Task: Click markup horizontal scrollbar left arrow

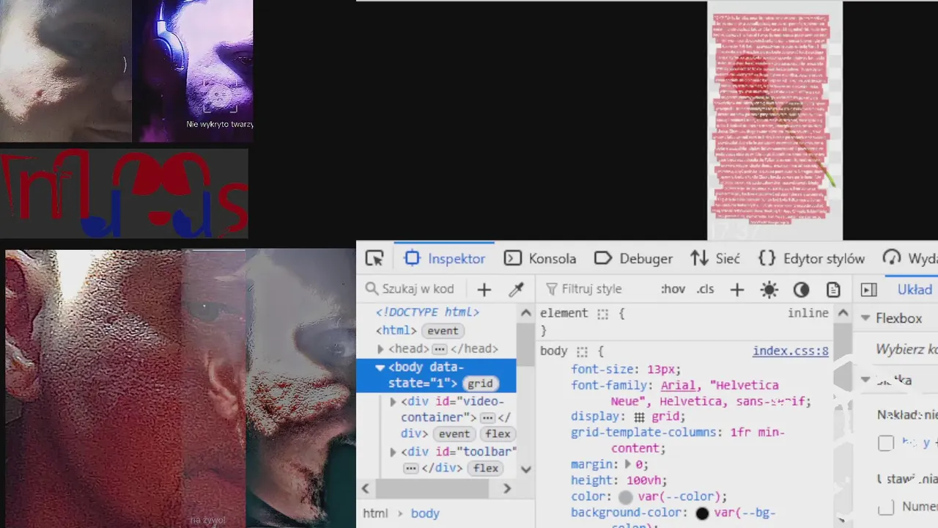Action: [x=365, y=488]
